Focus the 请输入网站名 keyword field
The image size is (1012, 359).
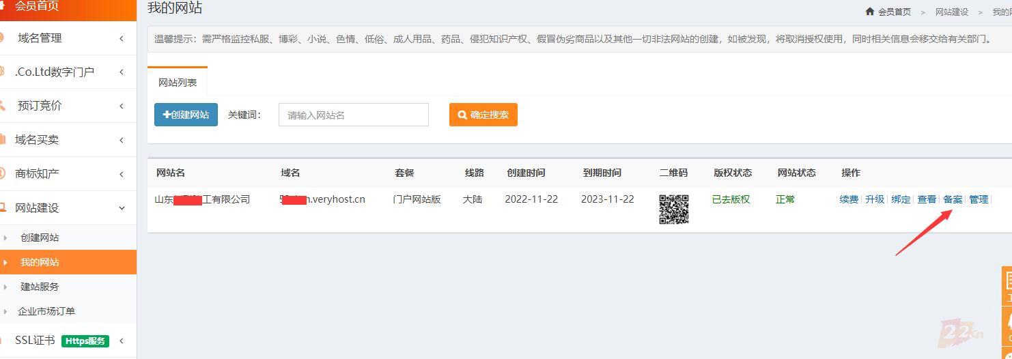[x=354, y=115]
